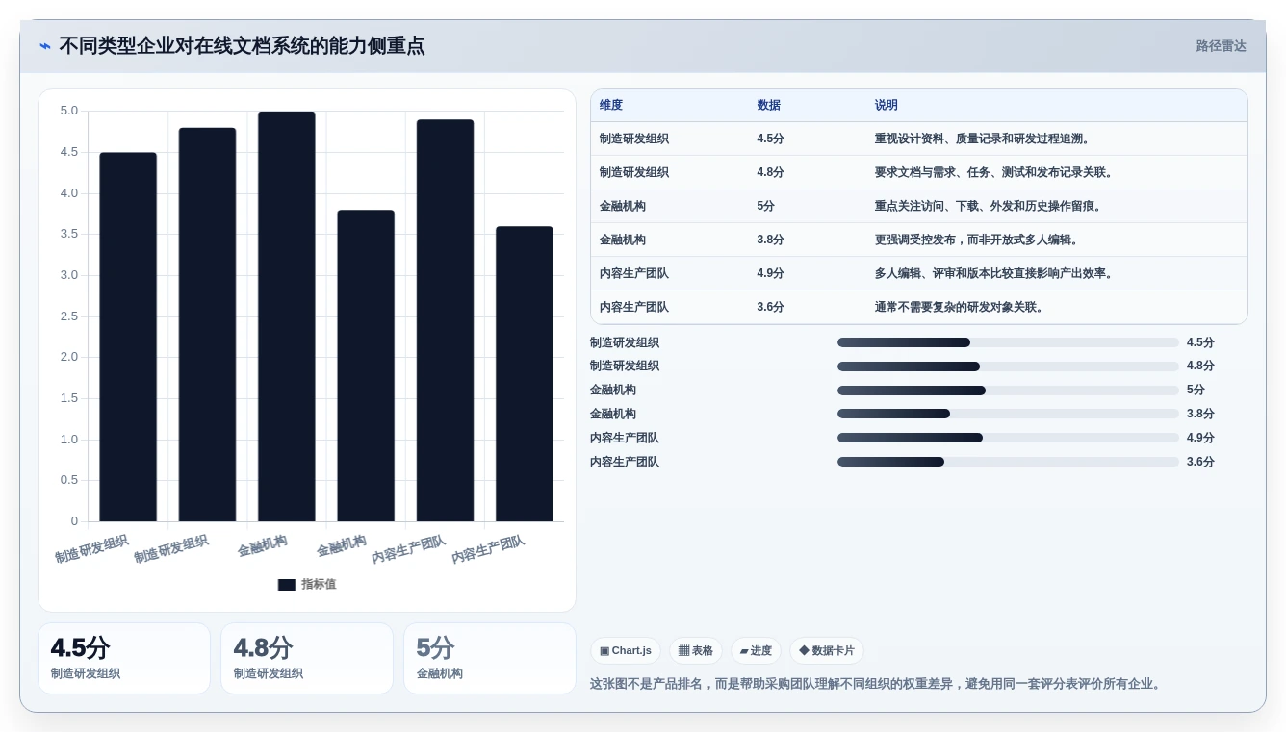Click the 4.8分 cell in the table
The height and width of the screenshot is (732, 1286).
coord(771,172)
